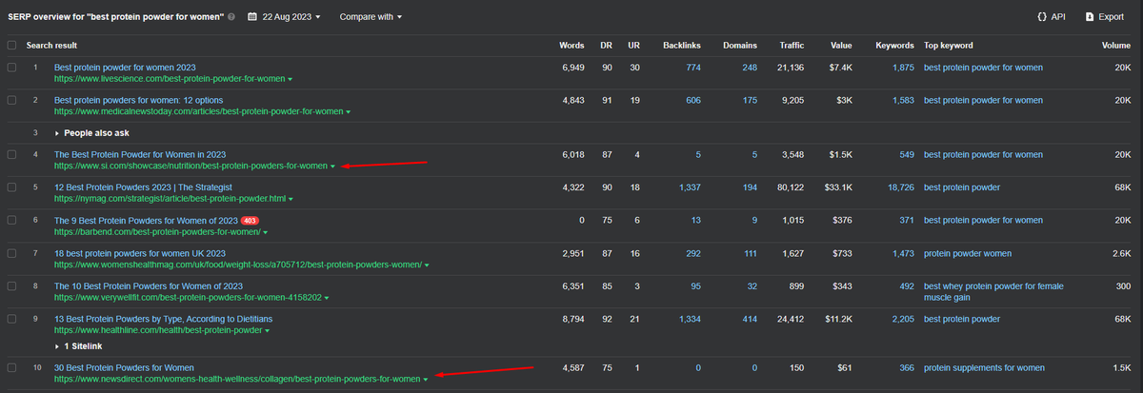Viewport: 1143px width, 393px height.
Task: Open 'Best protein powders for women: 12 options'
Action: (x=139, y=99)
